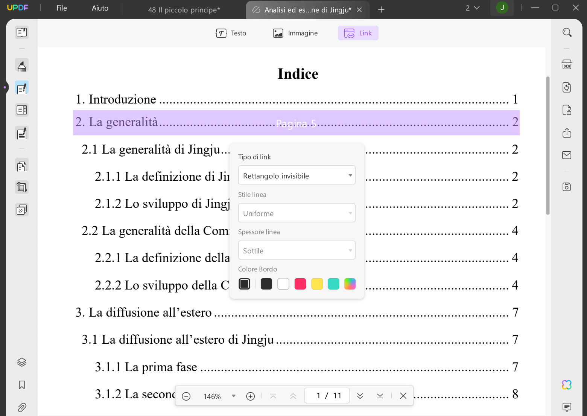Viewport: 587px width, 416px height.
Task: Click the vertical document scrollbar
Action: [548, 145]
